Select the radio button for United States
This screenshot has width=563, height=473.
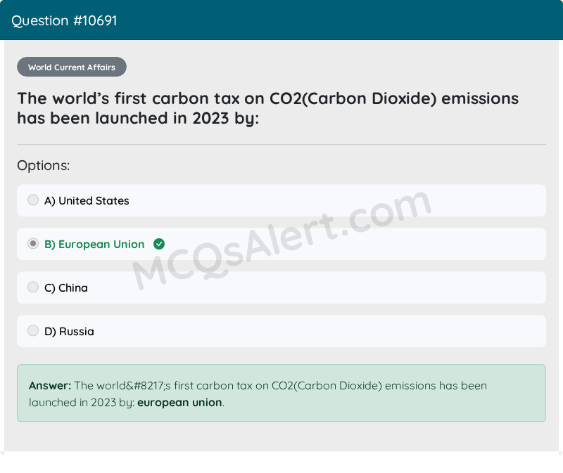[33, 200]
